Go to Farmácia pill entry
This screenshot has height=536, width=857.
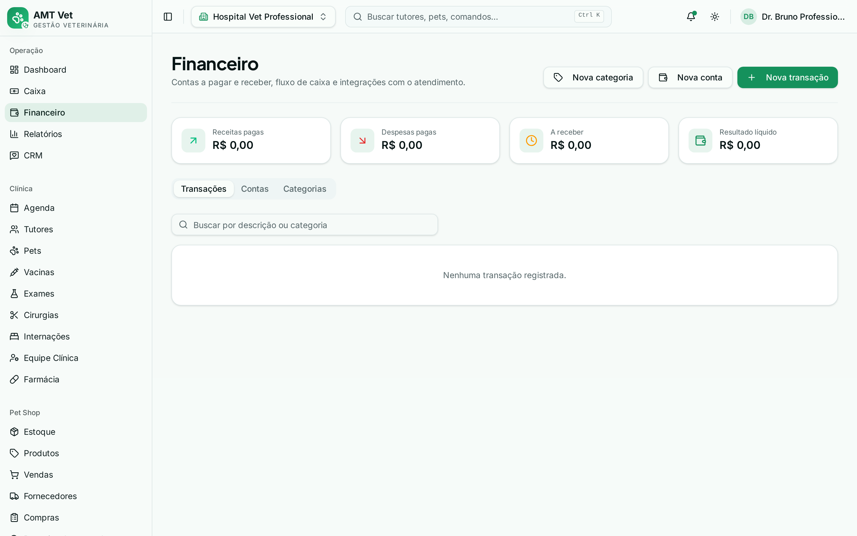(x=76, y=380)
